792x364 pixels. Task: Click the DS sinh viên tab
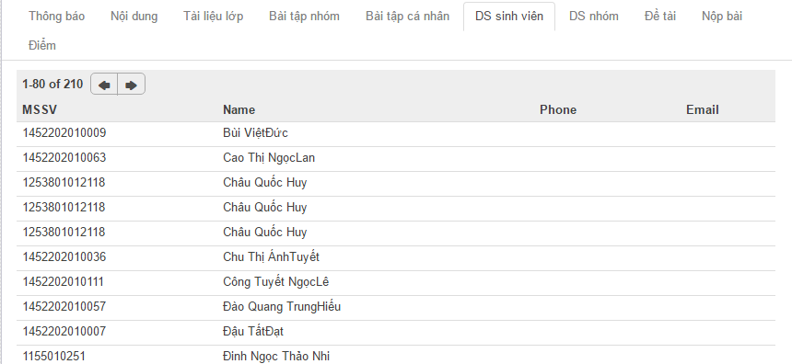click(509, 17)
